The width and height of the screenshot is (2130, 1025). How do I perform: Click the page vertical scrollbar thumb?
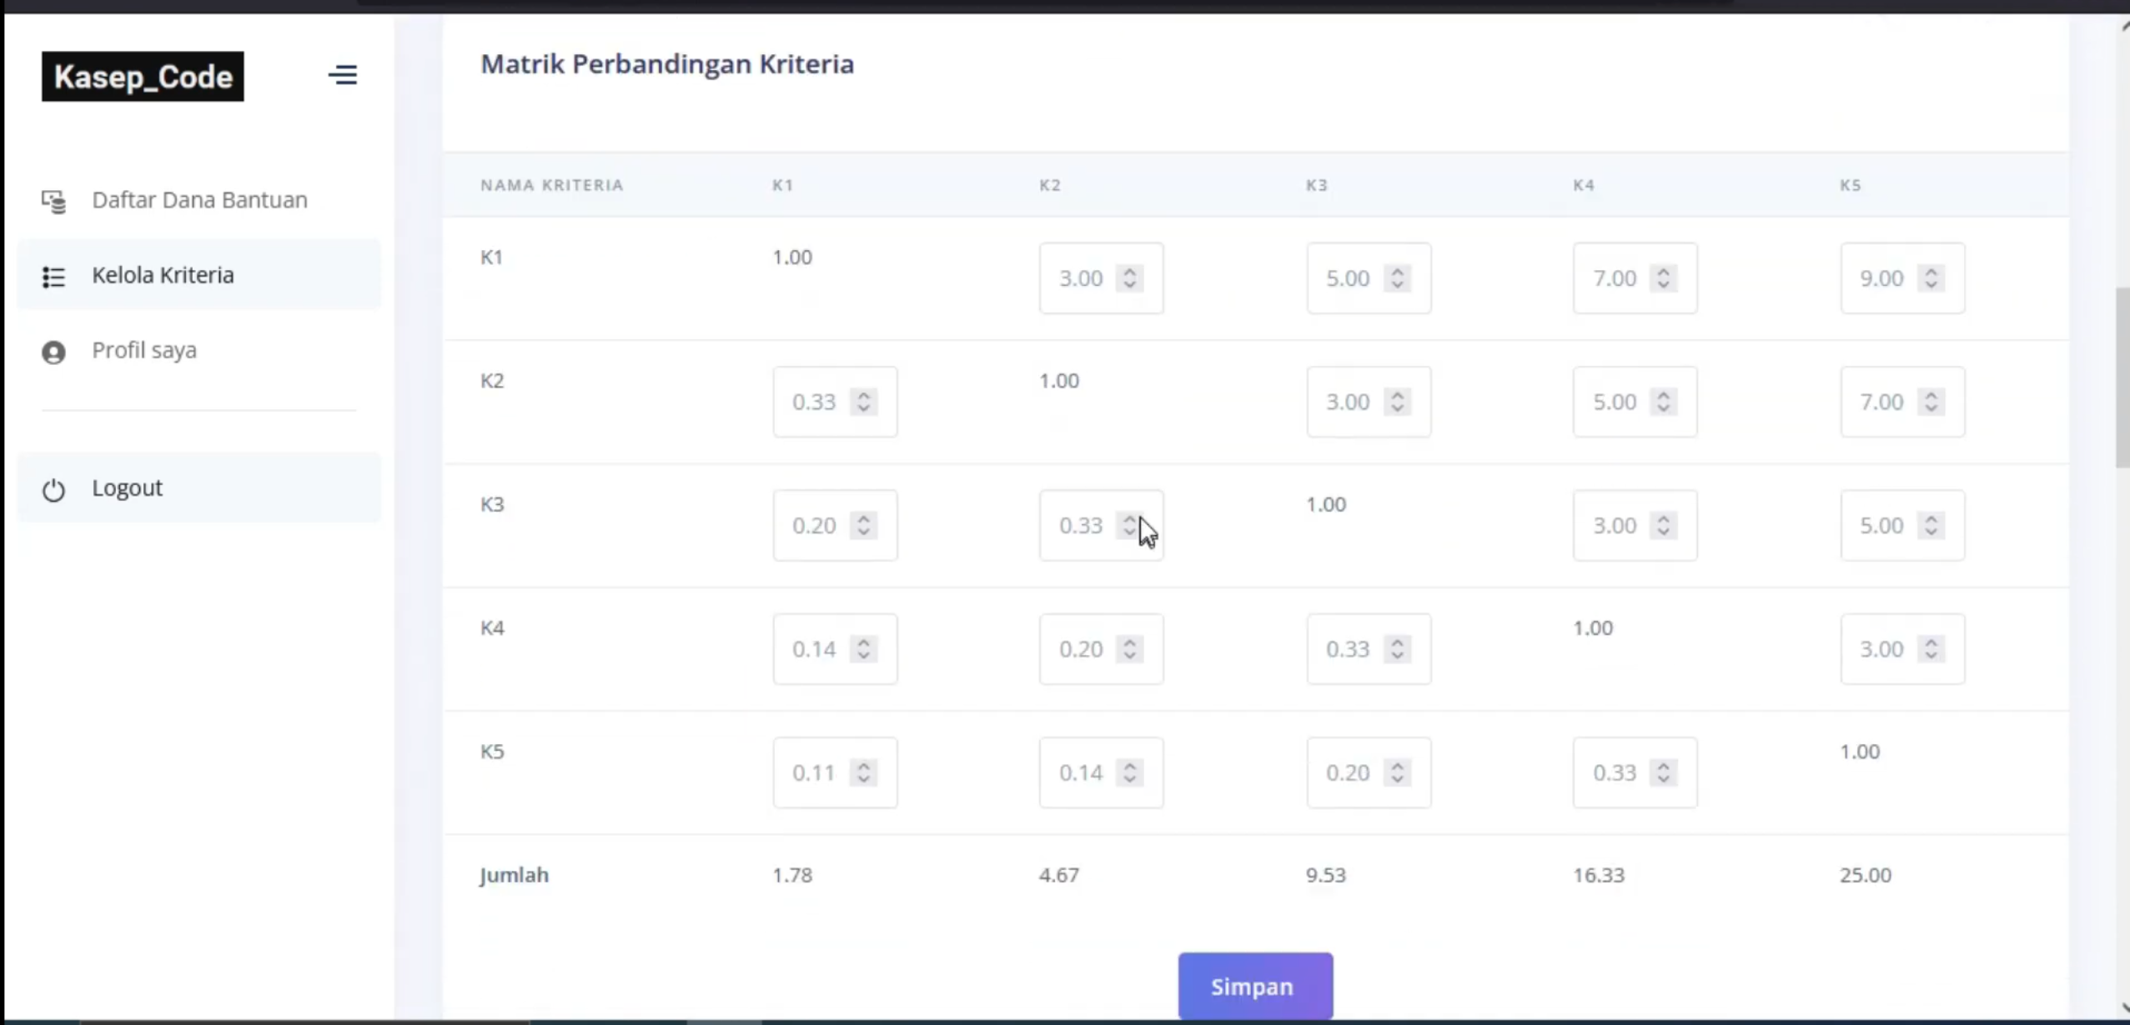[x=2122, y=377]
